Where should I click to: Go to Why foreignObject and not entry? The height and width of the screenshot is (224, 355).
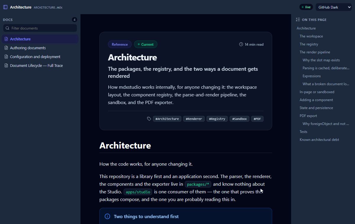tap(326, 124)
